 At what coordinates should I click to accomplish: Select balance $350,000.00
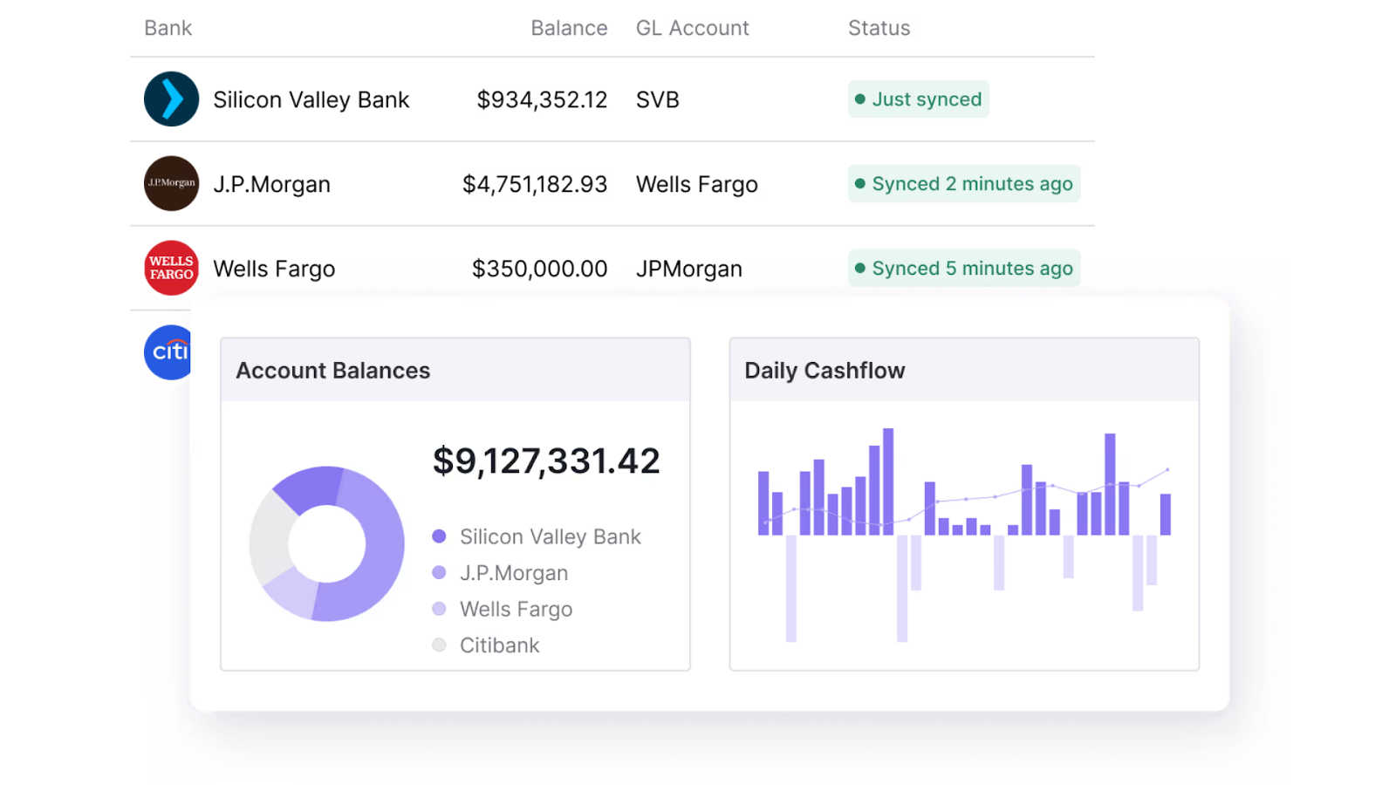pyautogui.click(x=539, y=269)
